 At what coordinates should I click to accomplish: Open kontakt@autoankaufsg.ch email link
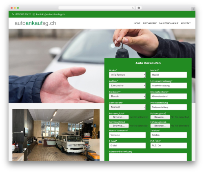click(51, 14)
